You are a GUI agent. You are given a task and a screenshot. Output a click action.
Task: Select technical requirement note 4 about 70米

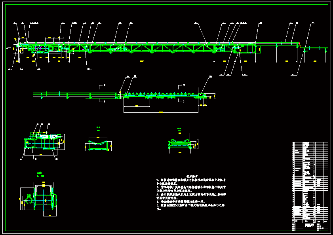click(181, 202)
